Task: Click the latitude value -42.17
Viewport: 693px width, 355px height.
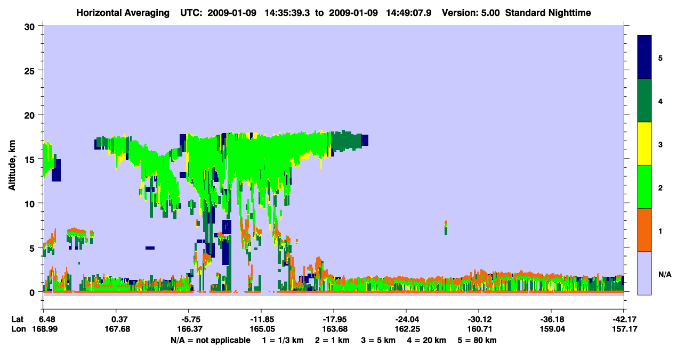Action: [624, 319]
